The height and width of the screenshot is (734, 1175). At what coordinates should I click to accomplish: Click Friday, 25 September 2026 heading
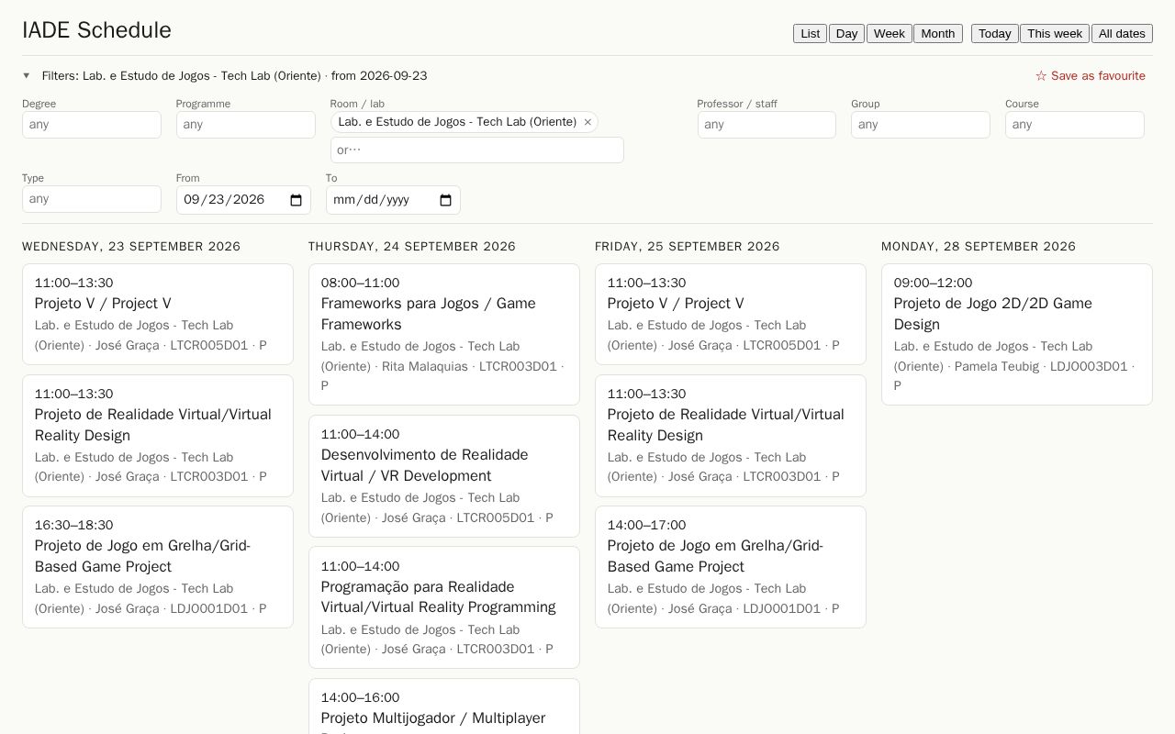click(688, 247)
